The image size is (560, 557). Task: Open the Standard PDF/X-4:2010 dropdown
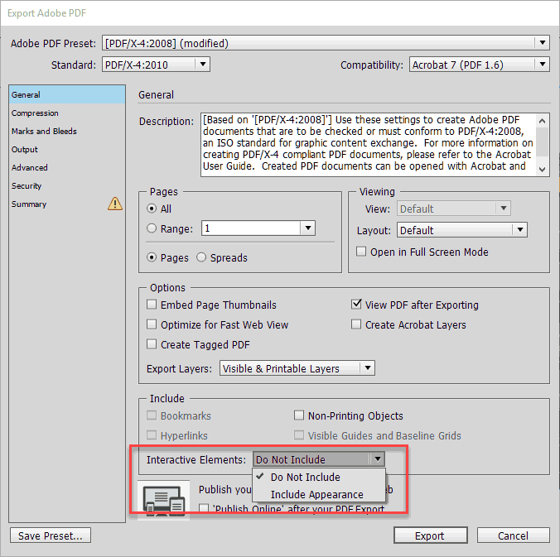[x=156, y=65]
